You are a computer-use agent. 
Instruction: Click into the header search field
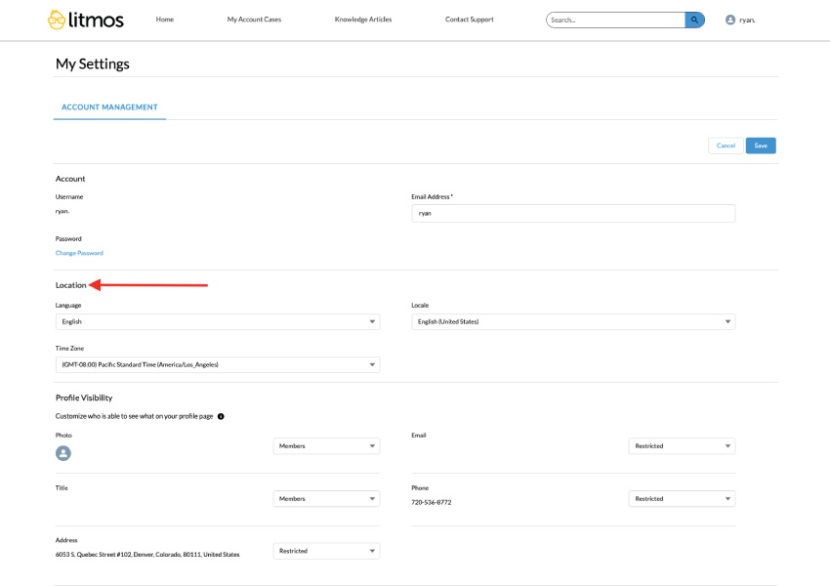(616, 21)
